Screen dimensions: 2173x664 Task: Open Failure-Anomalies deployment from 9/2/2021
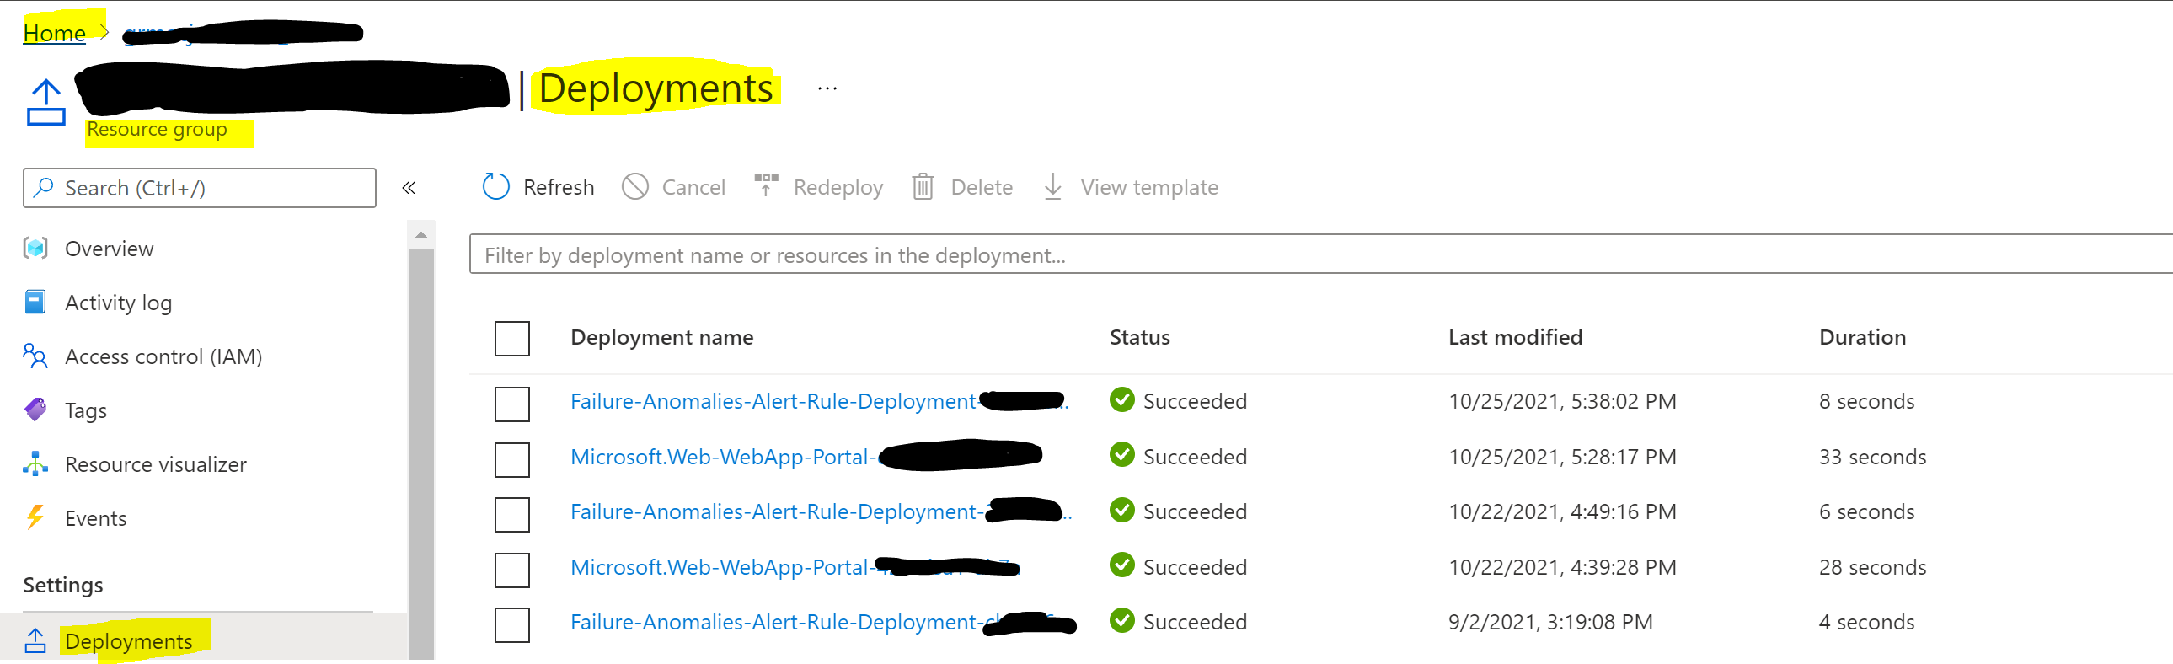823,622
